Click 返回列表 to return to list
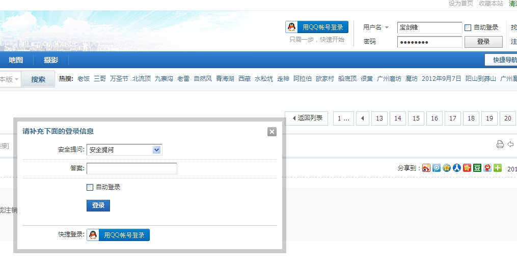Screen dimensions: 517x270 point(307,118)
